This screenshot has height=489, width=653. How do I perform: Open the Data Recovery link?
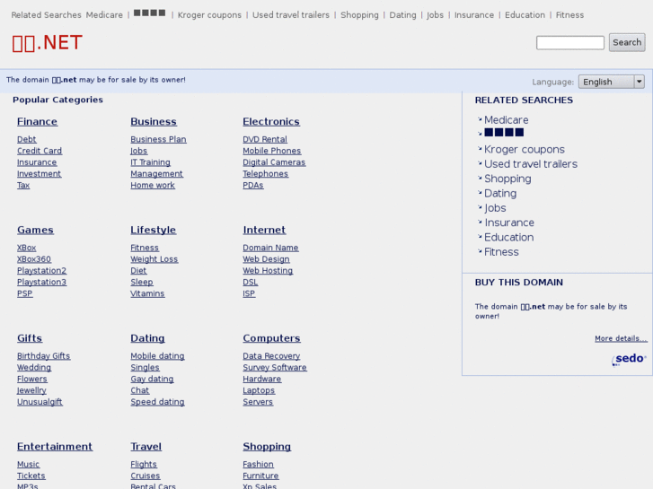click(271, 356)
